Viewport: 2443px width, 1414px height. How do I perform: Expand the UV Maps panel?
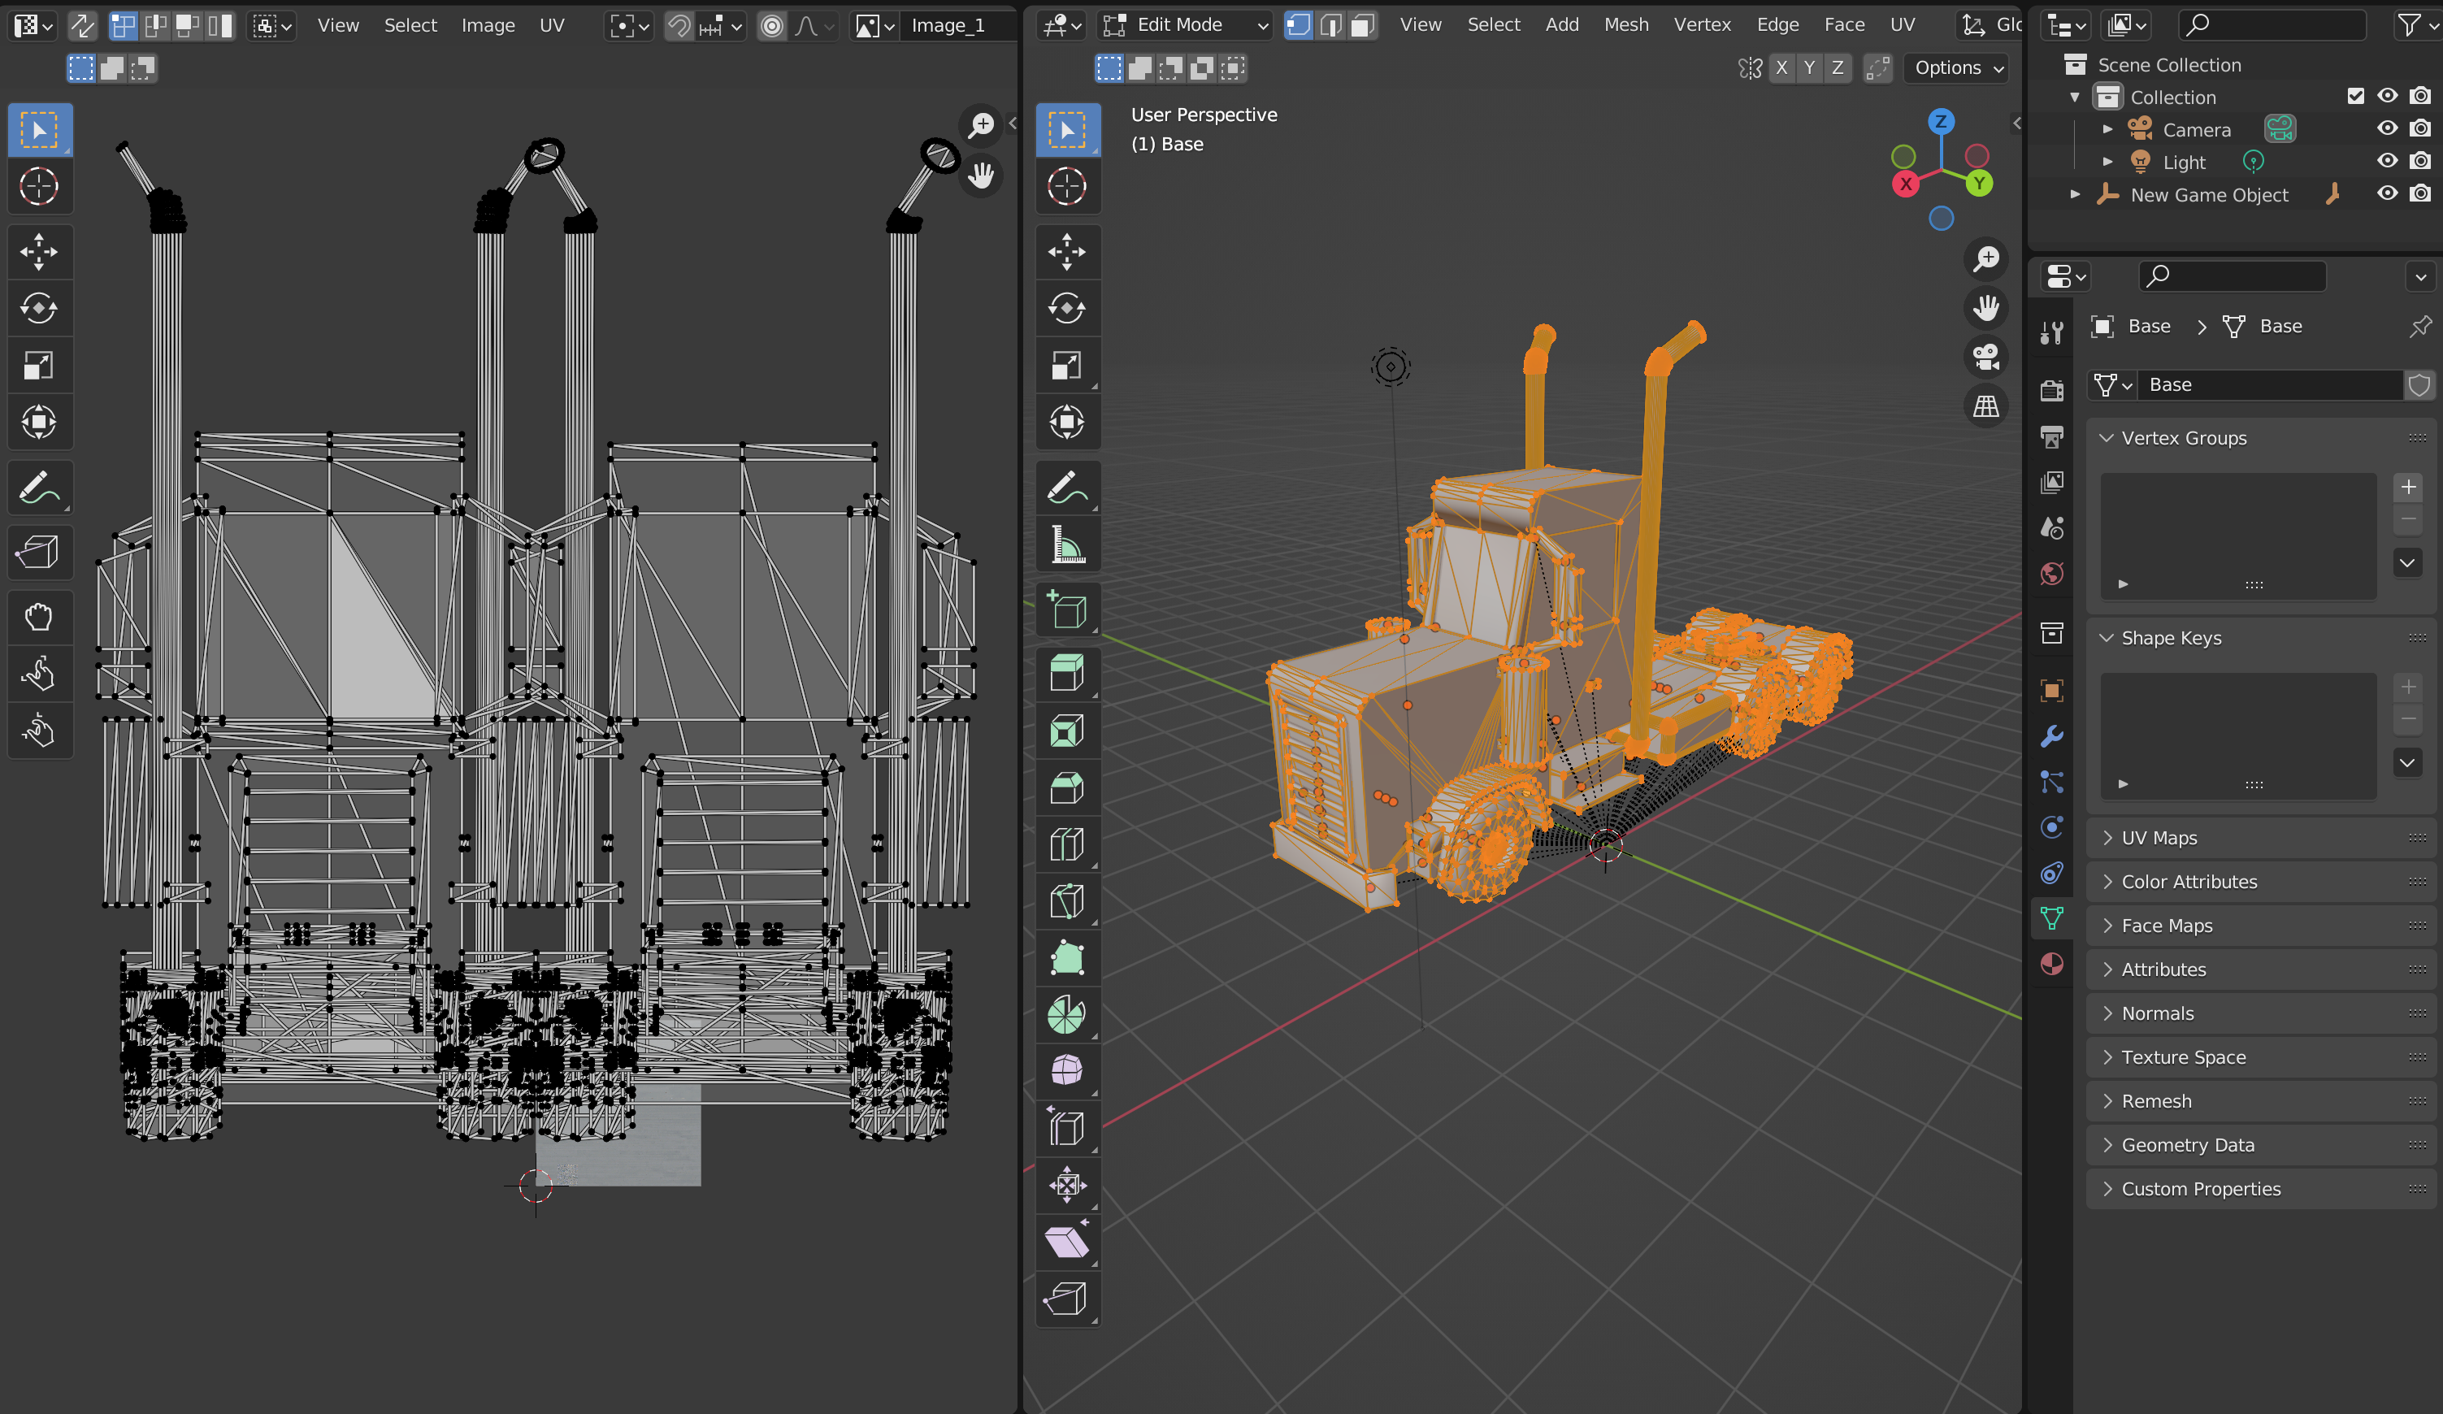2159,837
